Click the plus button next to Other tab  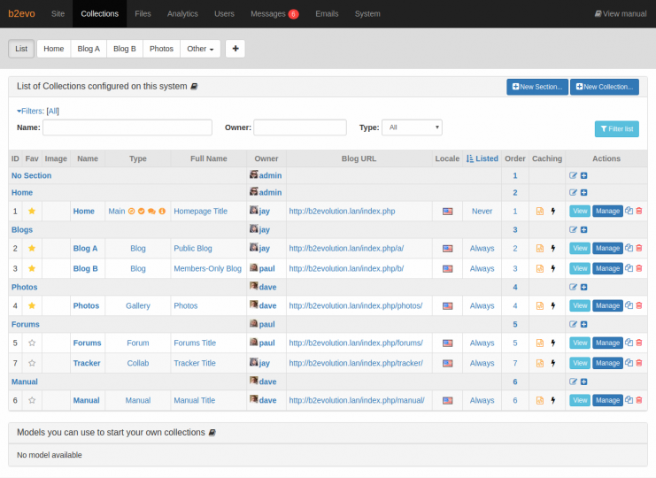(235, 49)
